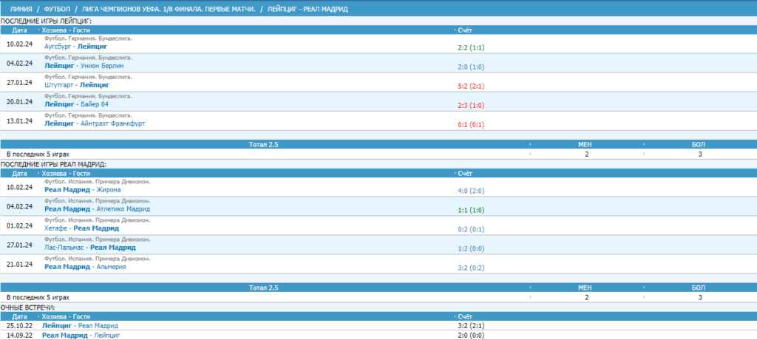The width and height of the screenshot is (757, 340).
Task: Select the date 20.01.24
Action: 20,101
